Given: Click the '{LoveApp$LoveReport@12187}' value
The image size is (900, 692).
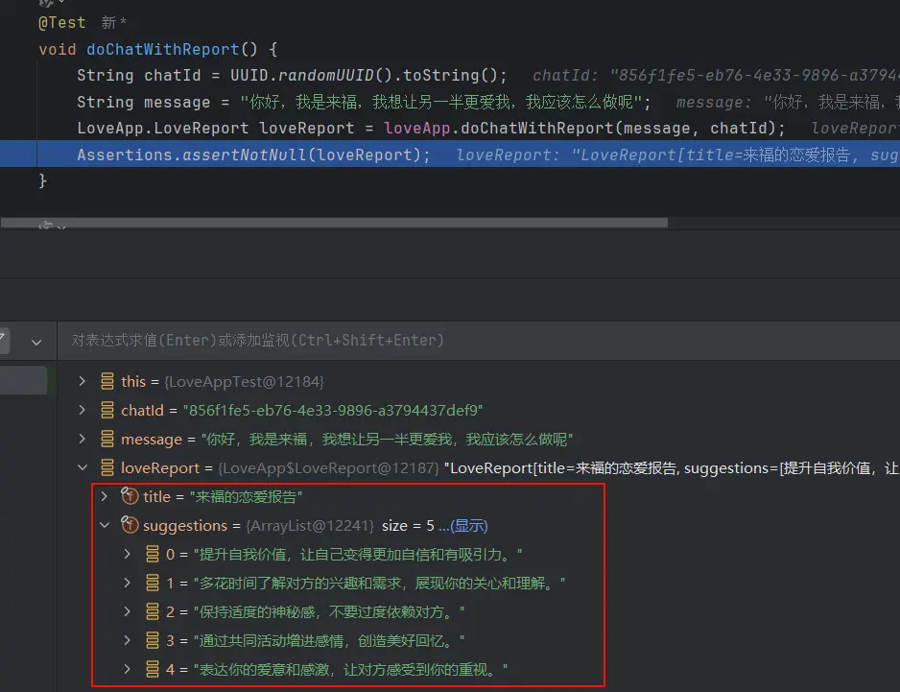Looking at the screenshot, I should tap(328, 468).
